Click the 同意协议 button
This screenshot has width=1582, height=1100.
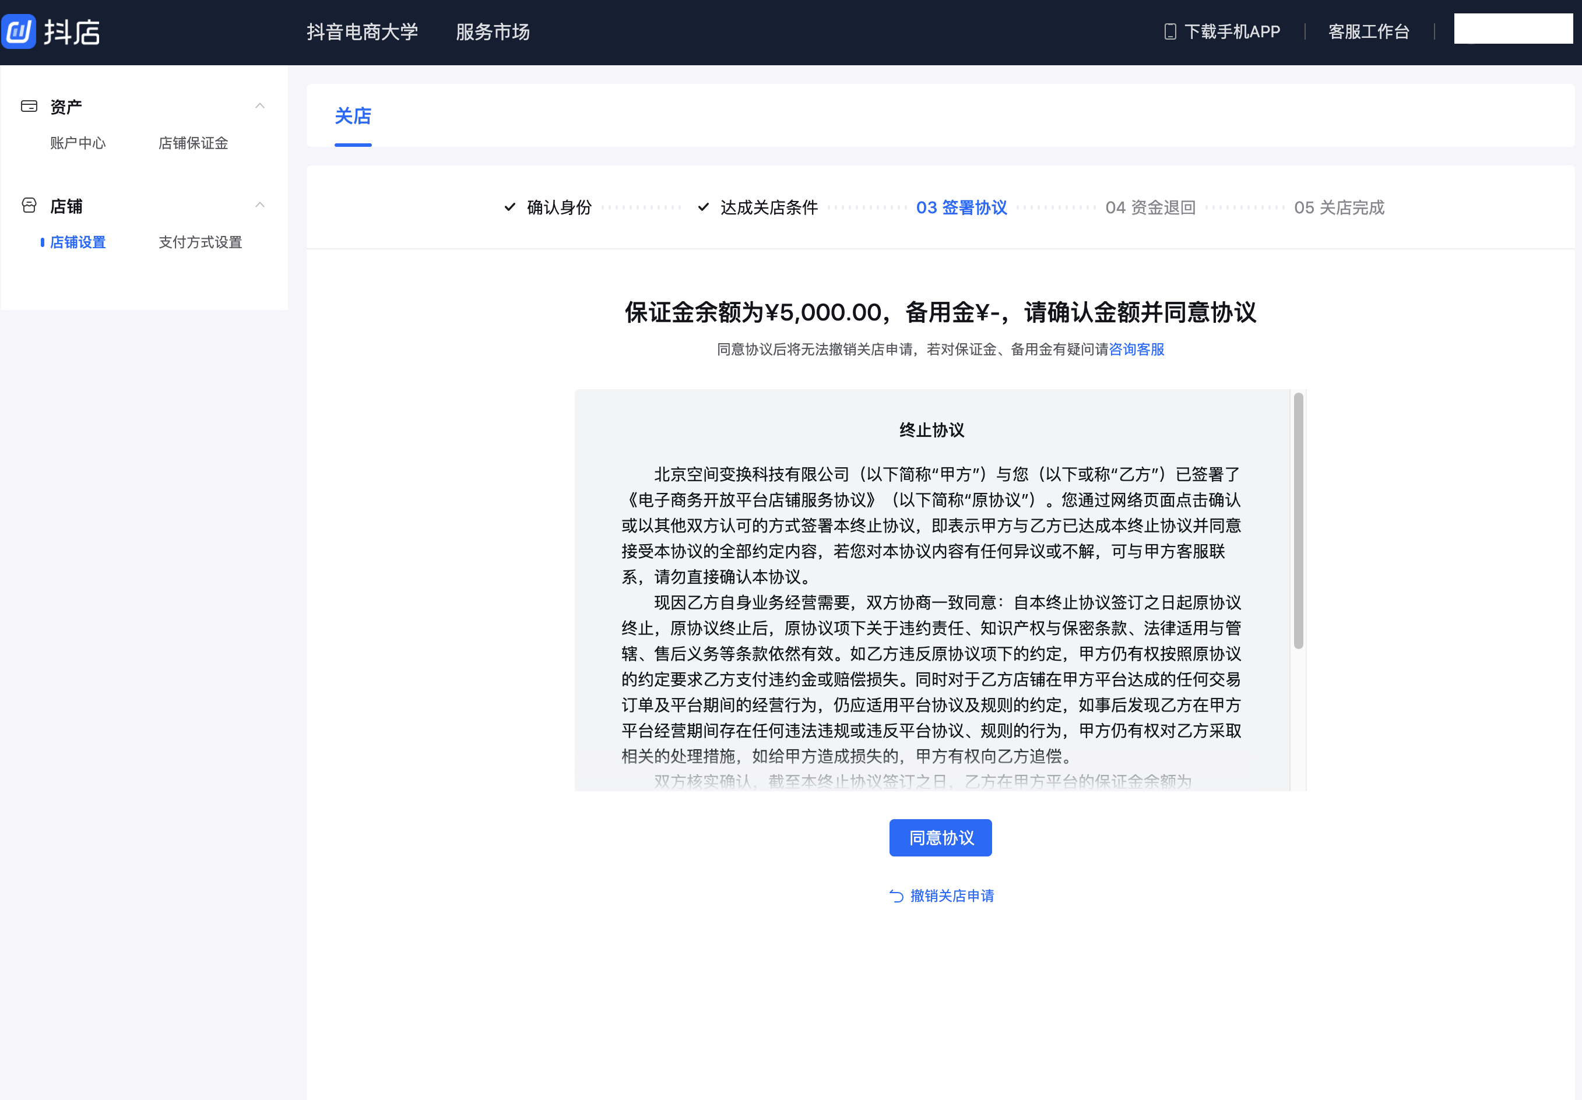point(940,838)
